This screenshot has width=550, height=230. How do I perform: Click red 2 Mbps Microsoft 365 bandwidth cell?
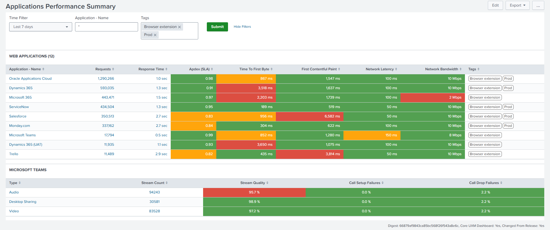pos(433,97)
